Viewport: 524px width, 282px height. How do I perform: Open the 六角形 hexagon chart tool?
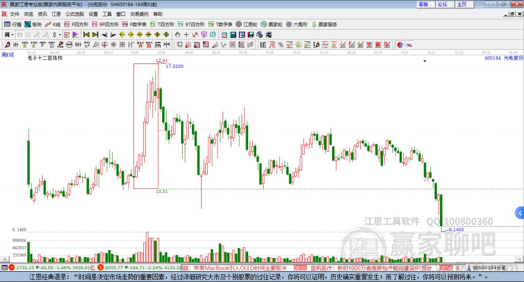(x=297, y=25)
